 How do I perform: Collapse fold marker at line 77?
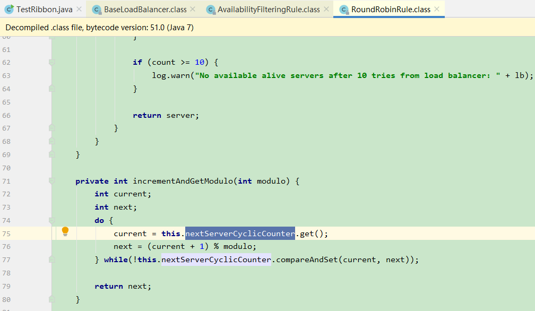[x=52, y=260]
